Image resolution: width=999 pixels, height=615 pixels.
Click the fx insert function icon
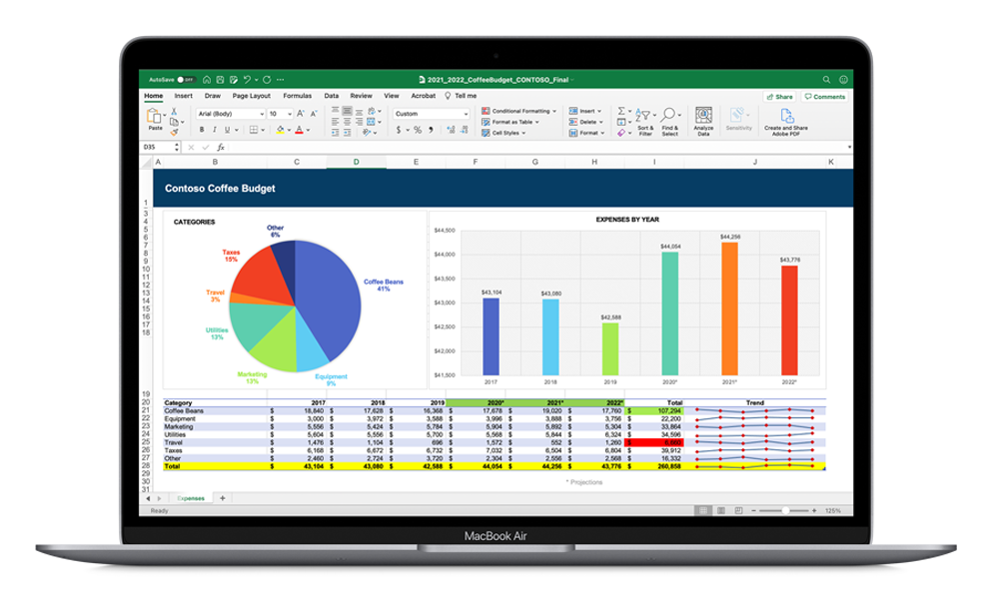coord(221,147)
